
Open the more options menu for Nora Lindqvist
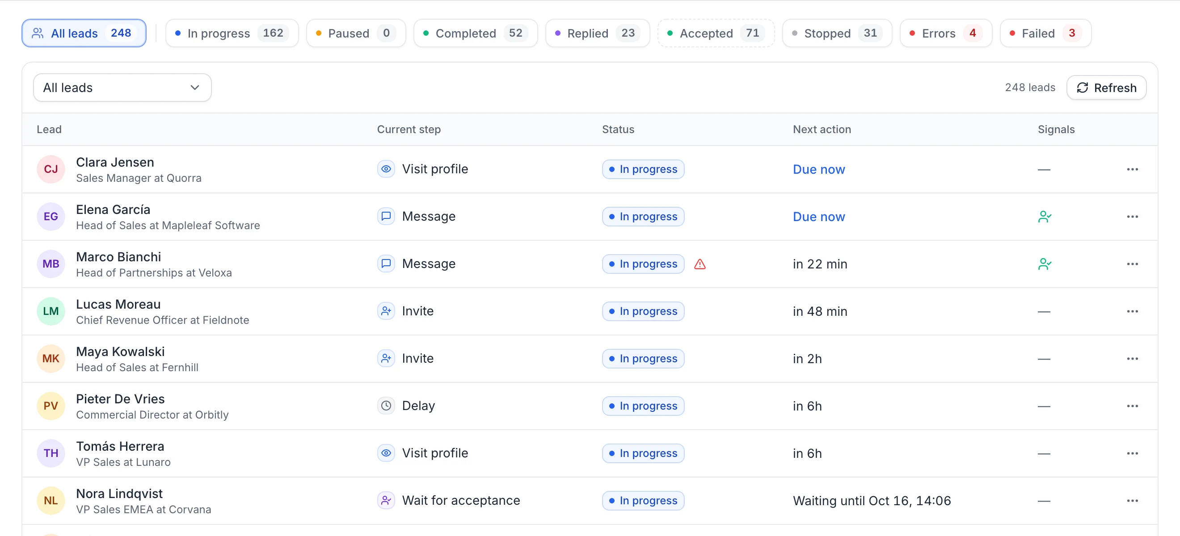(x=1132, y=501)
